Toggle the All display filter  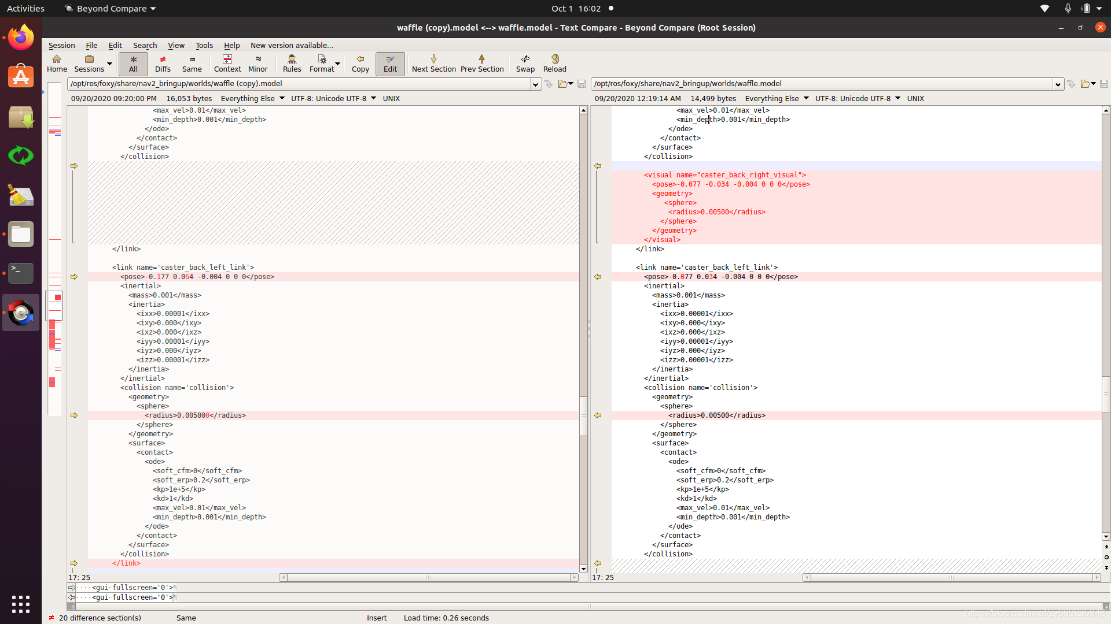133,64
